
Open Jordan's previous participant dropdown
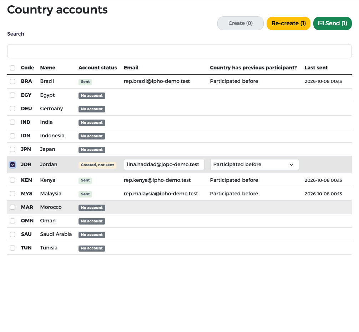254,165
